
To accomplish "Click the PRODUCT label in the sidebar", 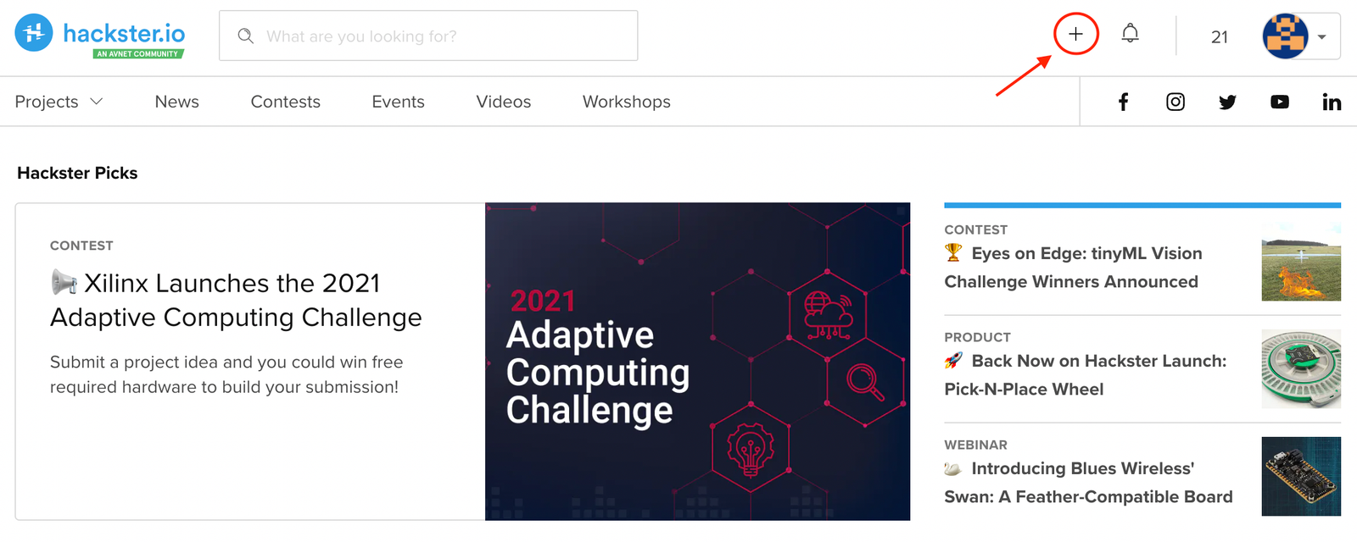I will (x=977, y=337).
